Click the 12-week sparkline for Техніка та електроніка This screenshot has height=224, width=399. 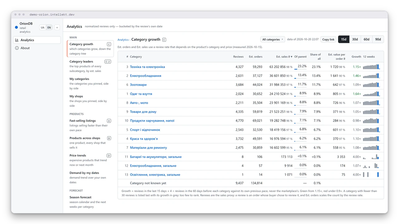pyautogui.click(x=371, y=67)
